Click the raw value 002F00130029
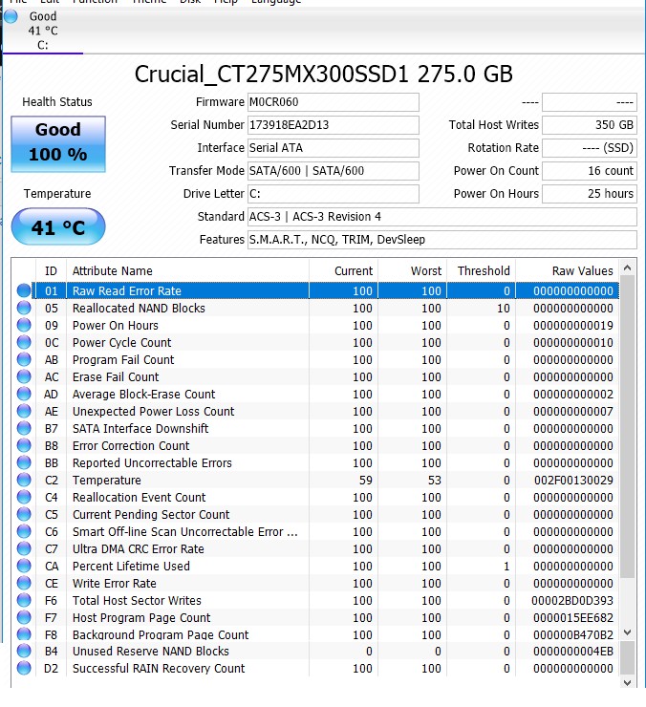This screenshot has width=646, height=707. click(573, 481)
